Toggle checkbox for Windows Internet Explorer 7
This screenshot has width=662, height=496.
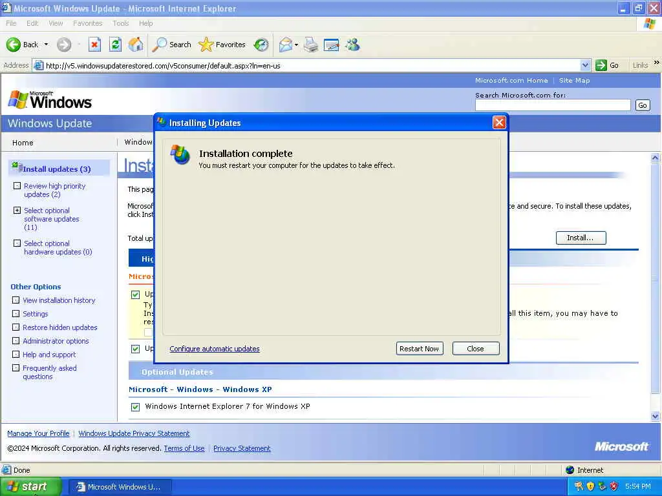pyautogui.click(x=135, y=407)
